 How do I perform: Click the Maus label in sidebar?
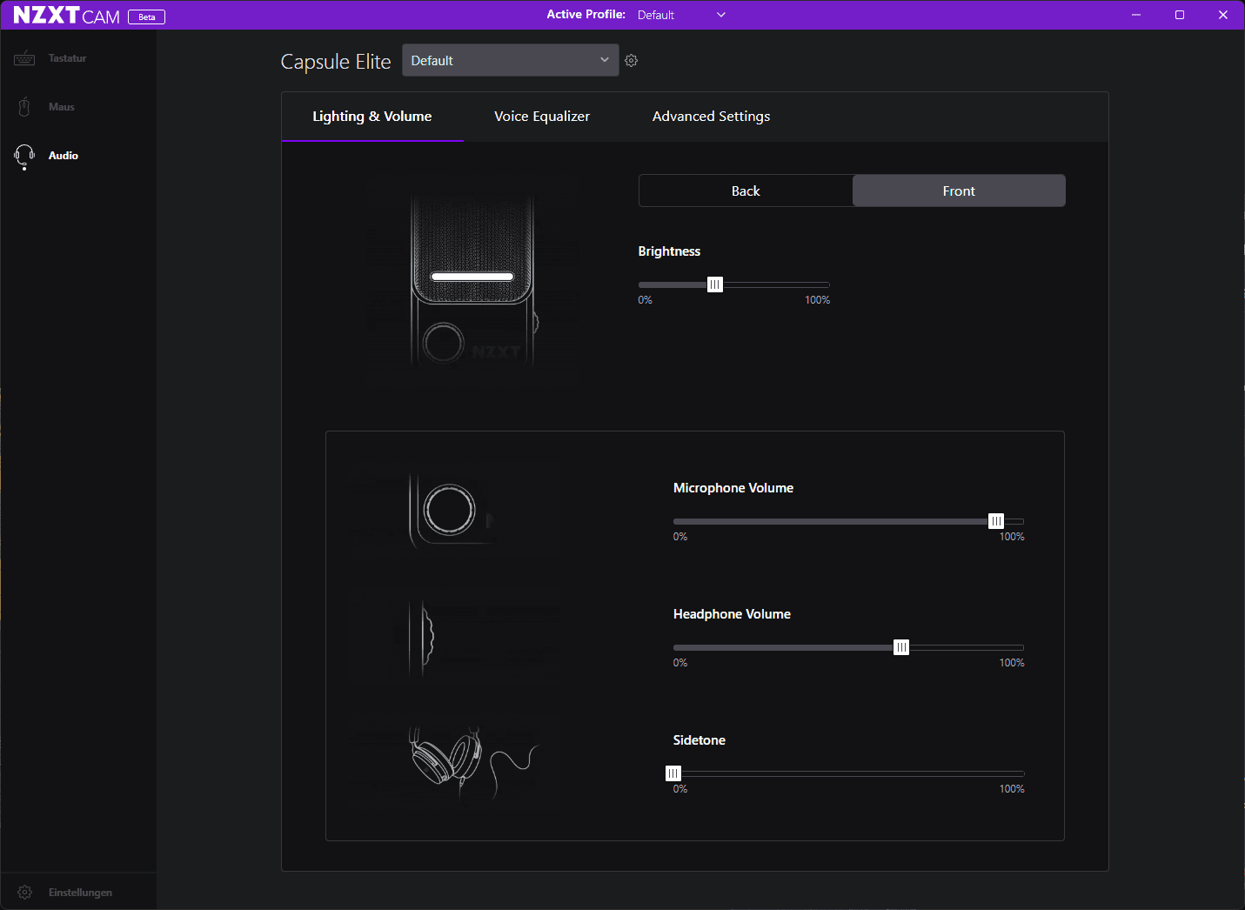click(62, 107)
